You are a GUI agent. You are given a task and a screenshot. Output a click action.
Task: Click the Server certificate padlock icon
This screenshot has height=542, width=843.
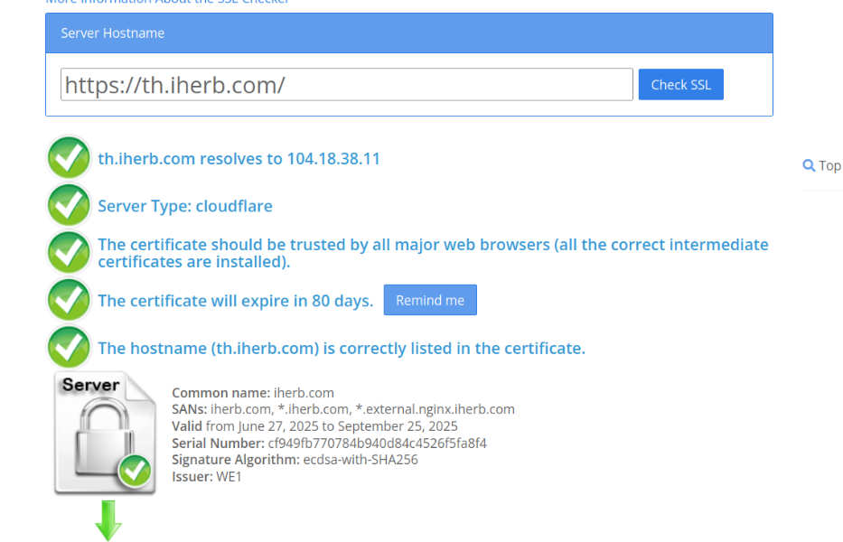pyautogui.click(x=106, y=434)
